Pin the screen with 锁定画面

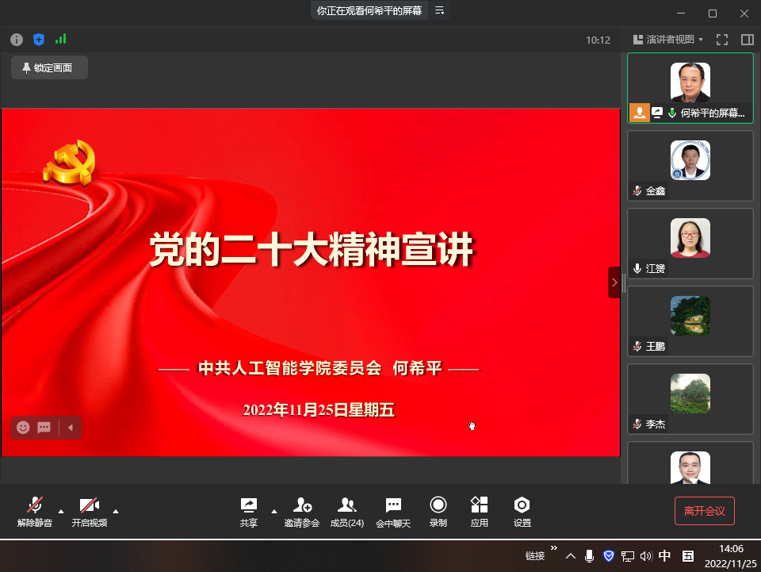tap(49, 68)
